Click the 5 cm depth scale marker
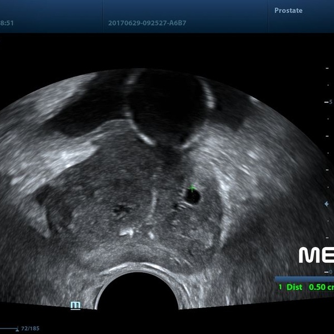Viewport: 334px width, 334px height. point(328,102)
